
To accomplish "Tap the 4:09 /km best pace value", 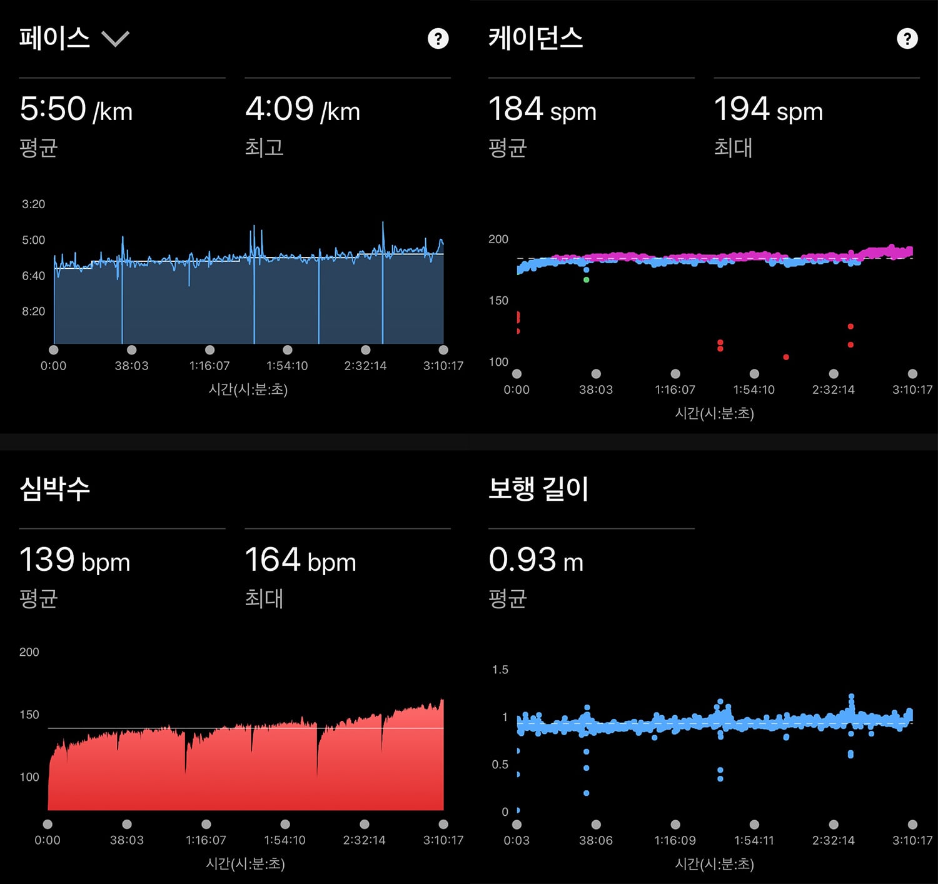I will click(x=303, y=109).
